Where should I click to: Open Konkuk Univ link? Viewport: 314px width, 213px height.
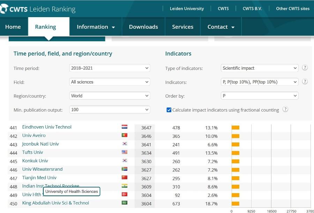pos(35,161)
